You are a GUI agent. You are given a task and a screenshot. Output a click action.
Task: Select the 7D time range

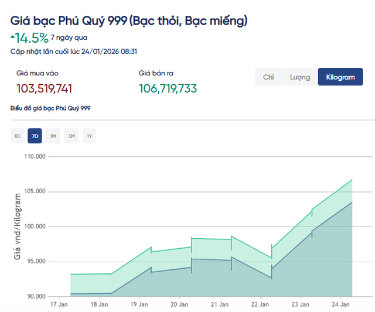point(35,136)
